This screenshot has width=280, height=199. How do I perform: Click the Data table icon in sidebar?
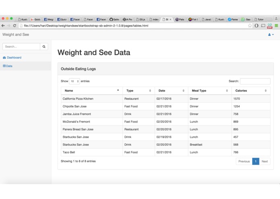4,66
